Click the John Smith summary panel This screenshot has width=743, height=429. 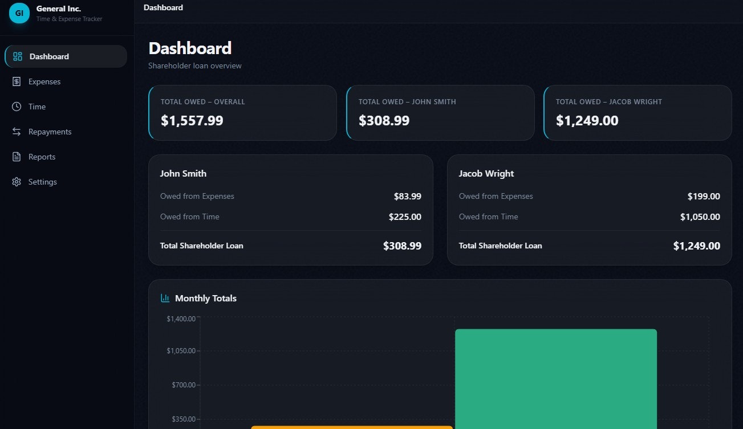click(290, 209)
